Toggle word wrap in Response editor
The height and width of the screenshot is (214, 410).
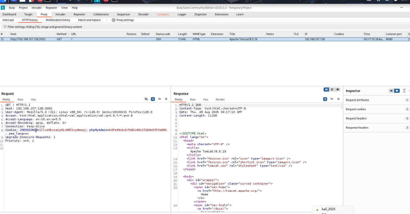coord(325,99)
